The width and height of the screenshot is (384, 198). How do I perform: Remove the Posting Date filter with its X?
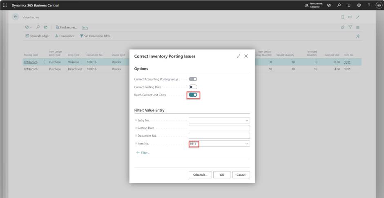click(136, 128)
